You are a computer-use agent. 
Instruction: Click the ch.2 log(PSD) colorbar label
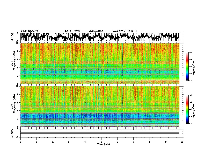point(194,110)
